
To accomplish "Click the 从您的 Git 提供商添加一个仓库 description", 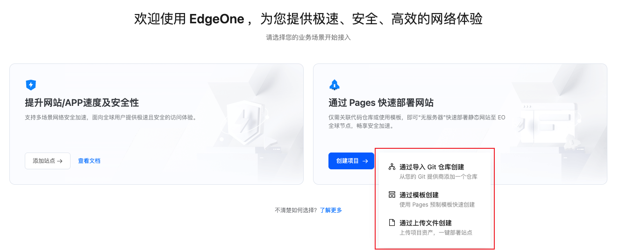I will (x=438, y=177).
